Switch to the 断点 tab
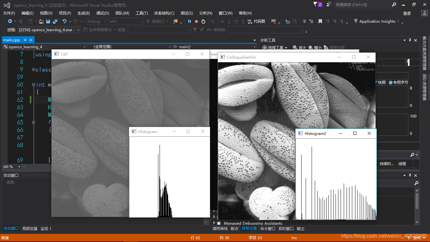430x242 pixels. click(235, 228)
